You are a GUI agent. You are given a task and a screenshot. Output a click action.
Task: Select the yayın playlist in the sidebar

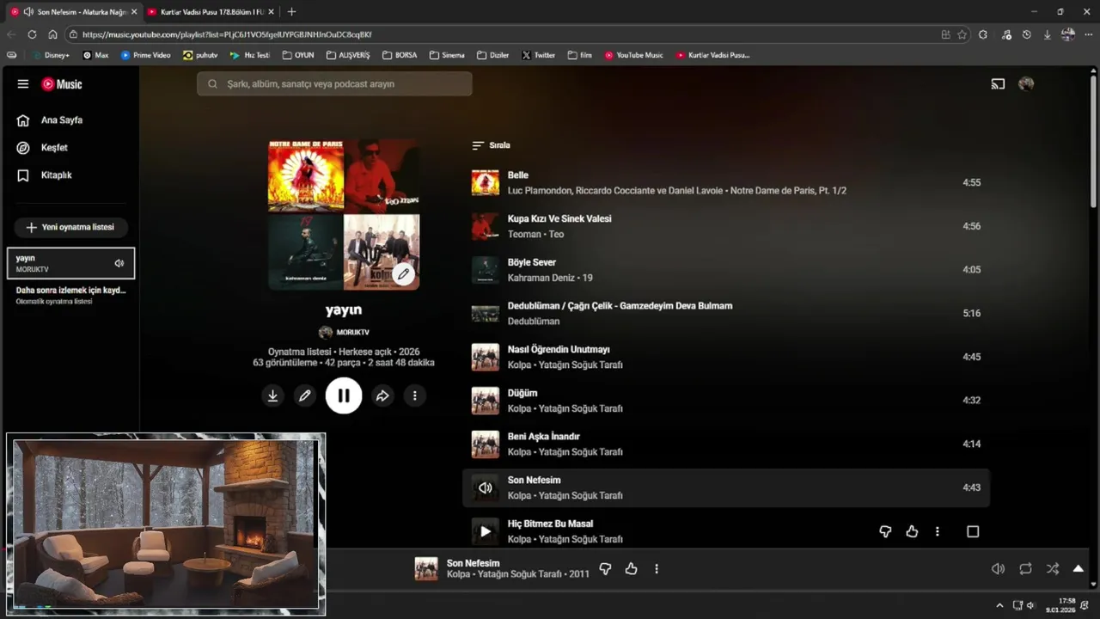point(70,263)
